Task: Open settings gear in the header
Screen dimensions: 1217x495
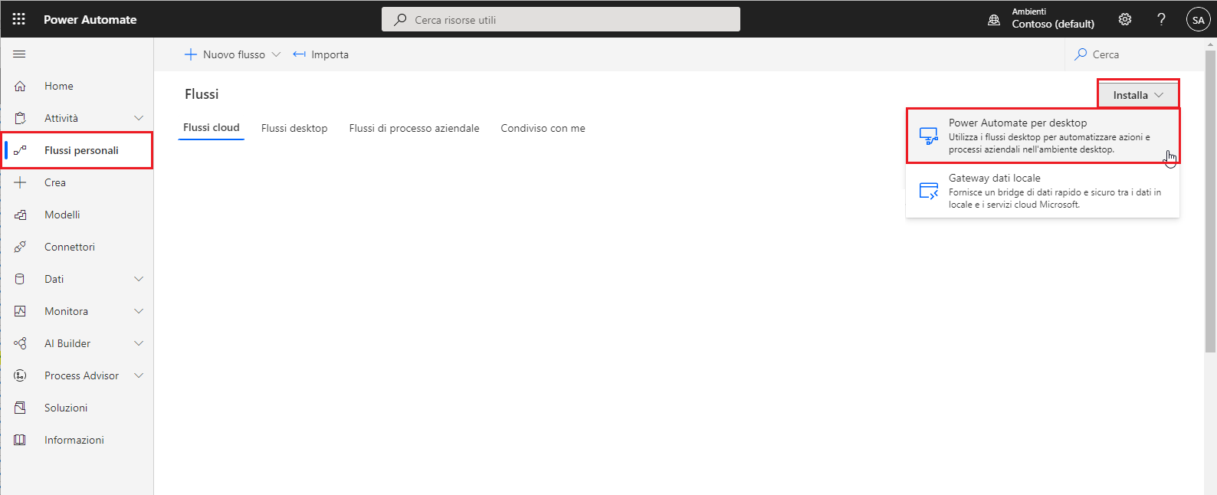Action: (1125, 19)
